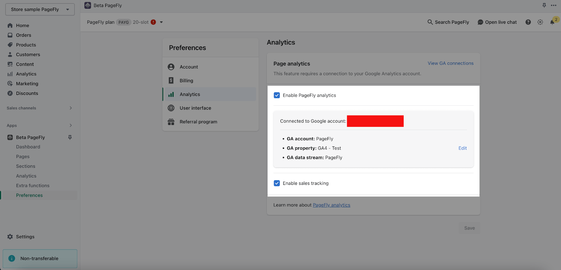Click the Orders inbox icon

[10, 35]
